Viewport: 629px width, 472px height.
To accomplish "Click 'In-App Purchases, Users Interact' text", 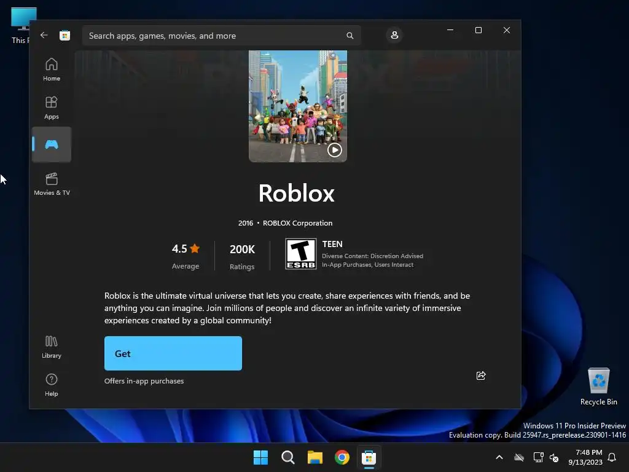I will (367, 265).
